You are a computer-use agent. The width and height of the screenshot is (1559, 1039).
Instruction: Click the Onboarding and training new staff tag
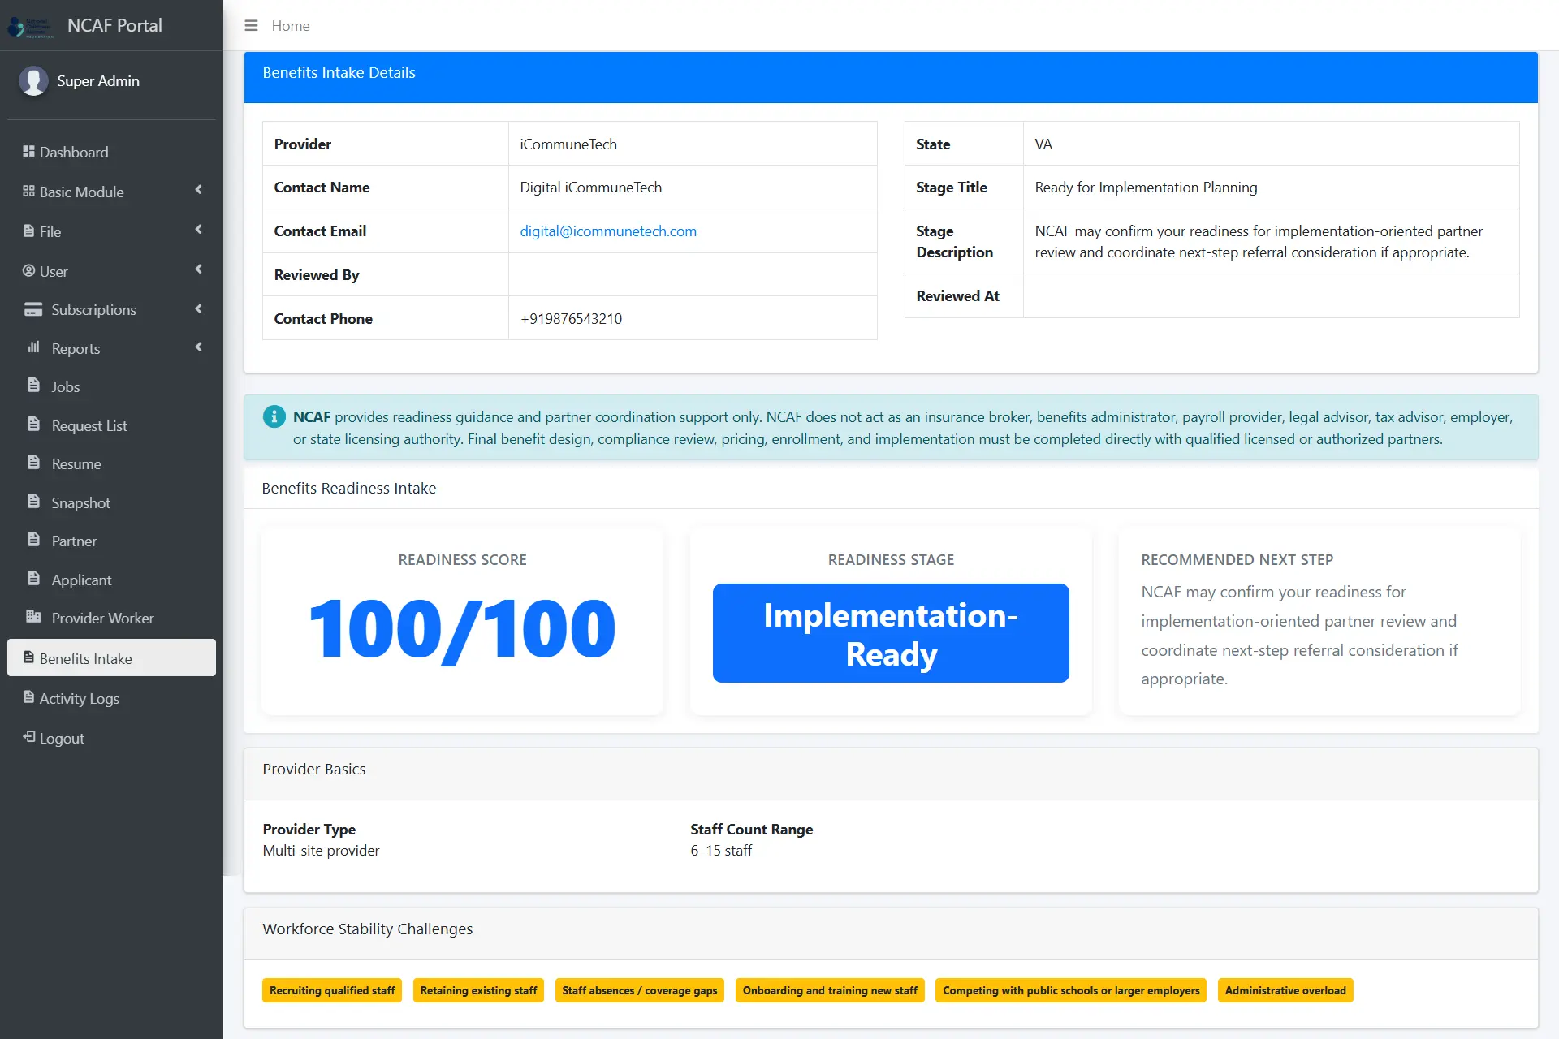pyautogui.click(x=830, y=990)
